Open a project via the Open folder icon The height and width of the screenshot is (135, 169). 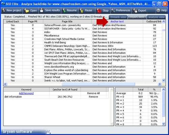tap(27, 10)
